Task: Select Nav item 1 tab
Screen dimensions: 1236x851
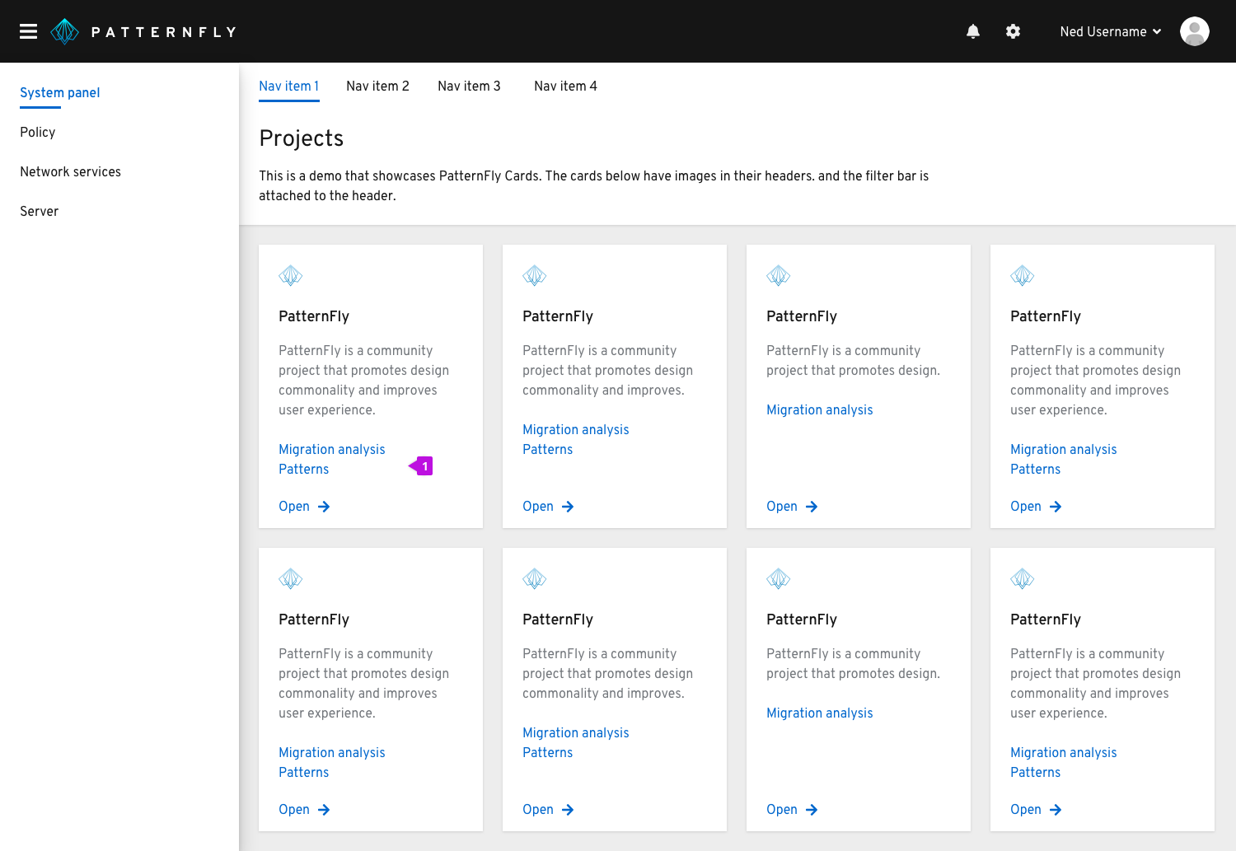Action: pos(289,86)
